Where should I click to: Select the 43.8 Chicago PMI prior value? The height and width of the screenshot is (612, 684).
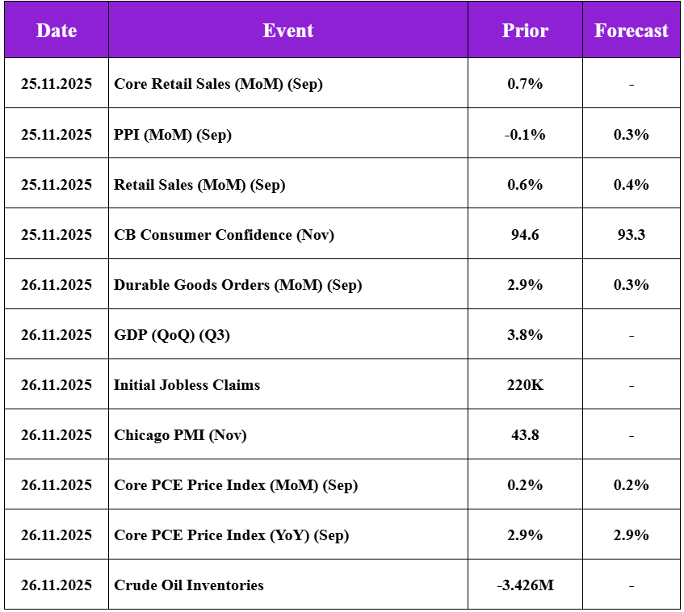point(525,435)
